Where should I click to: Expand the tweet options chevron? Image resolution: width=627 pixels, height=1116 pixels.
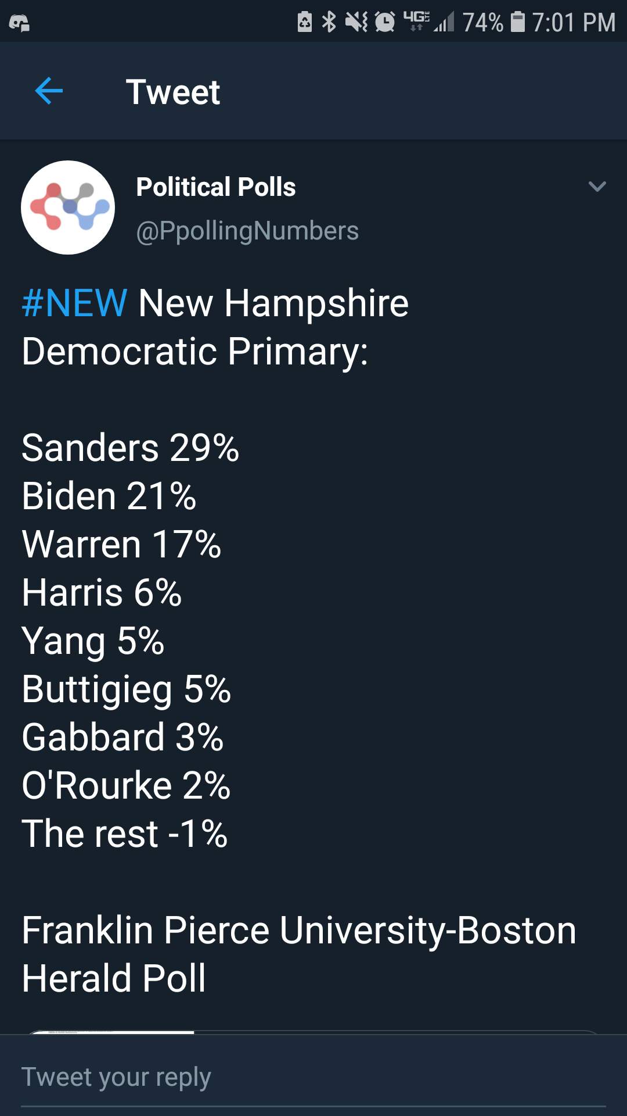pyautogui.click(x=597, y=187)
